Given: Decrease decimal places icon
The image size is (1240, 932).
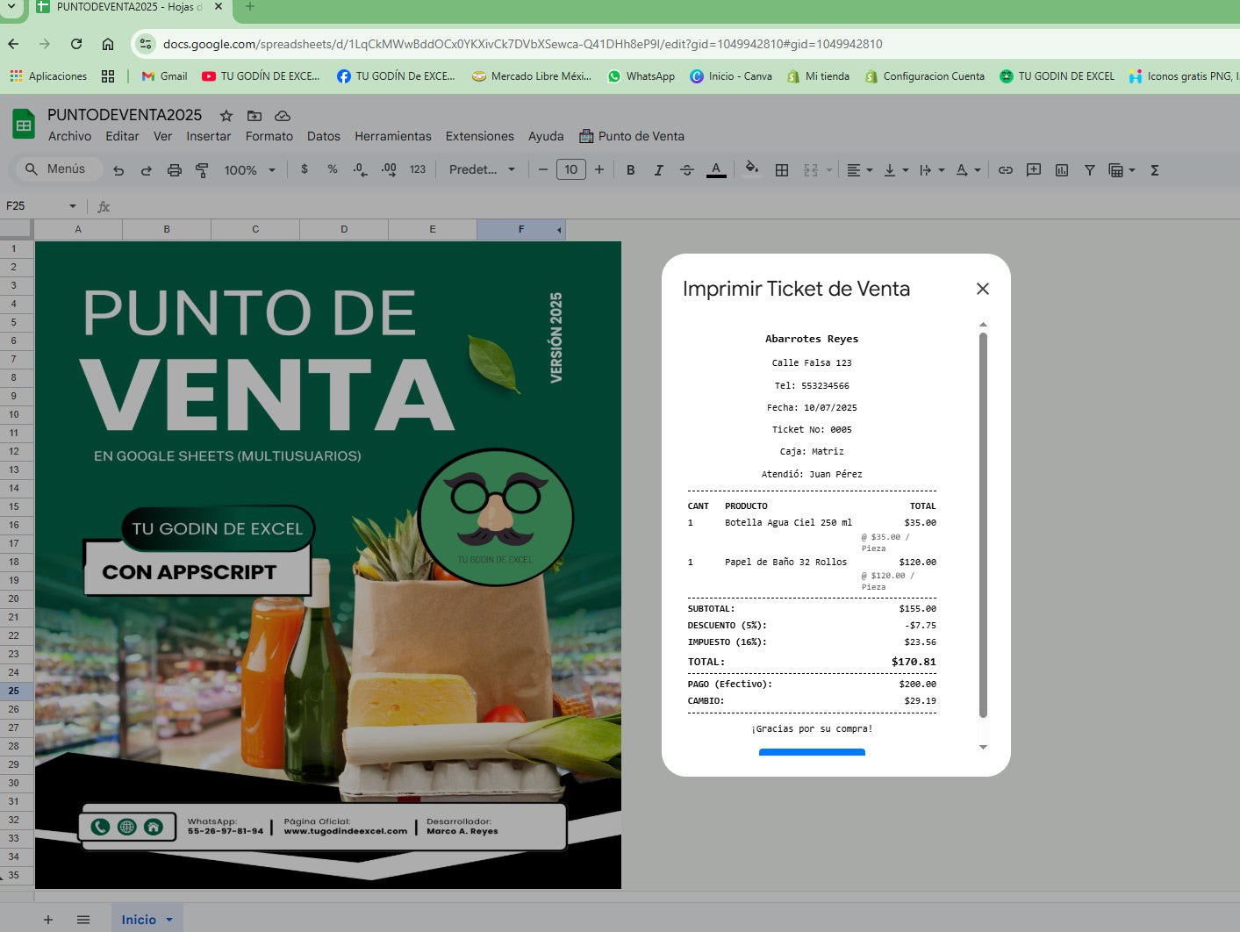Looking at the screenshot, I should (360, 169).
